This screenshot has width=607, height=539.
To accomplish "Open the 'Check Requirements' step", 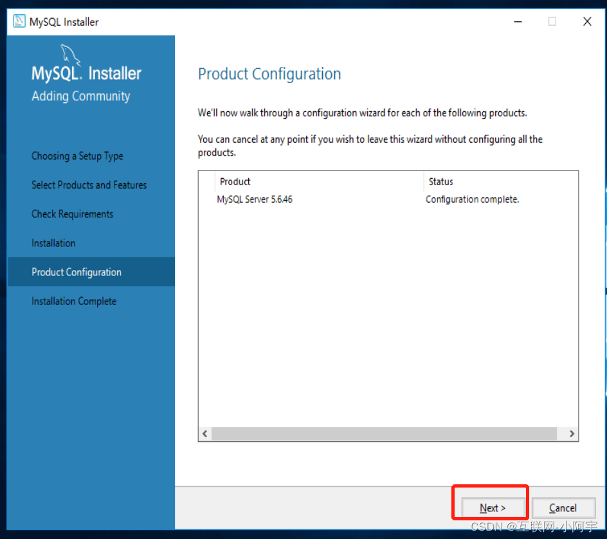I will (72, 214).
